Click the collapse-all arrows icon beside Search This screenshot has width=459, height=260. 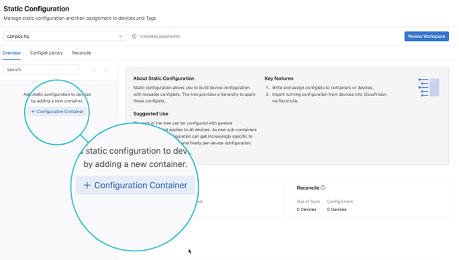94,70
